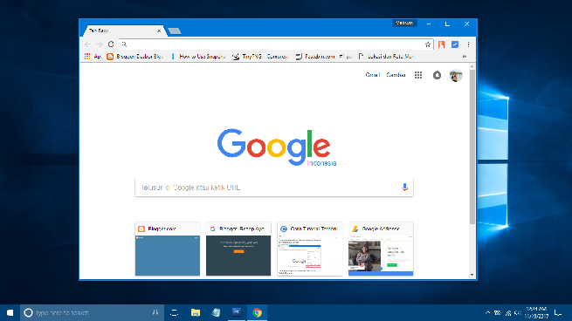Viewport: 572px width, 321px height.
Task: Reload the current page
Action: tap(111, 44)
